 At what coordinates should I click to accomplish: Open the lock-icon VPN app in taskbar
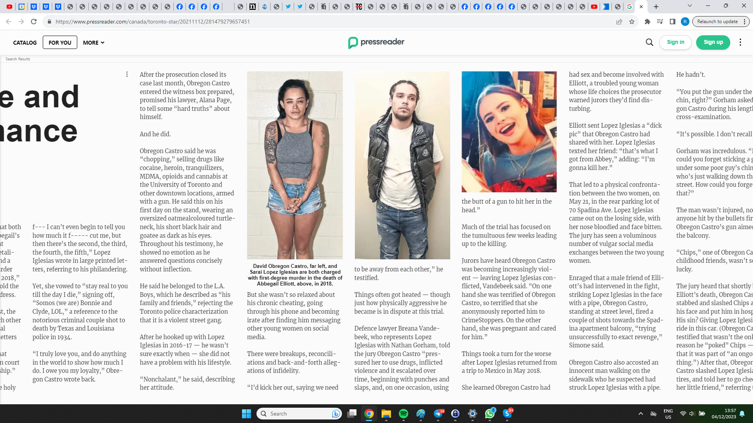tap(455, 414)
